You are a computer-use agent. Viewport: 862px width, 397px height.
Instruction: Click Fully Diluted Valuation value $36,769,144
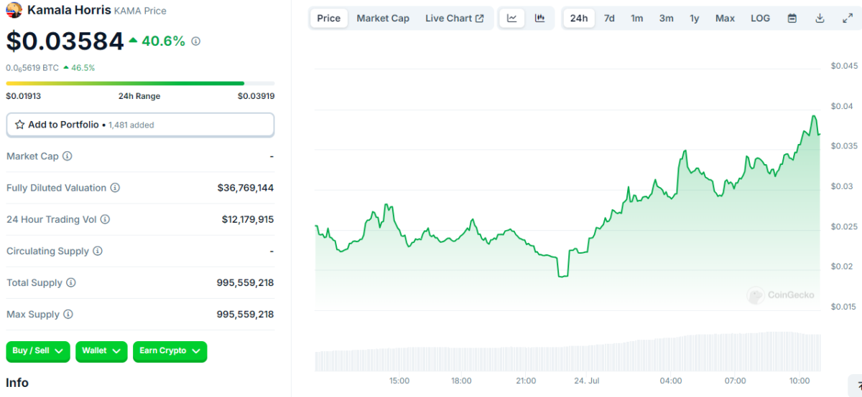pos(246,188)
